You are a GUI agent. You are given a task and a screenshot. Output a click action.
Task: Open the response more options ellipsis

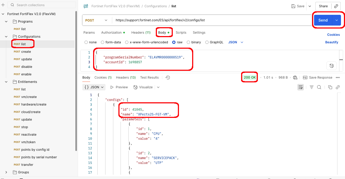(x=338, y=78)
